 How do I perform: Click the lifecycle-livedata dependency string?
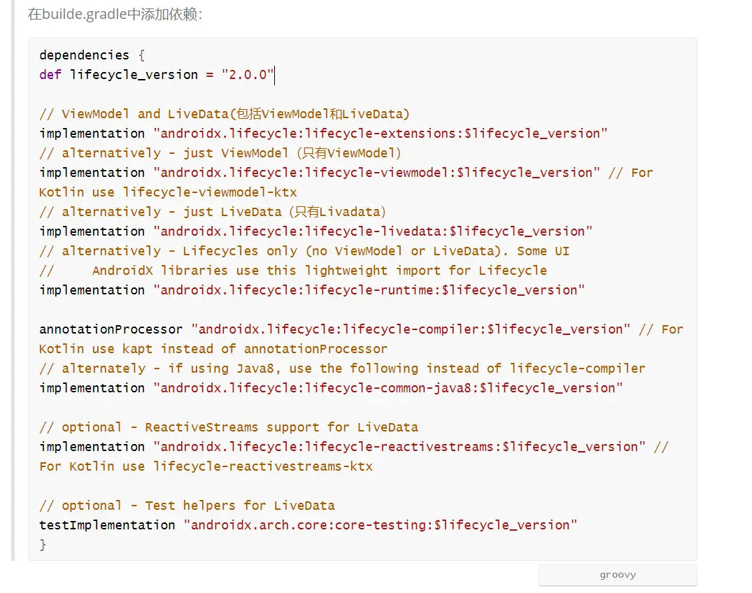point(373,231)
